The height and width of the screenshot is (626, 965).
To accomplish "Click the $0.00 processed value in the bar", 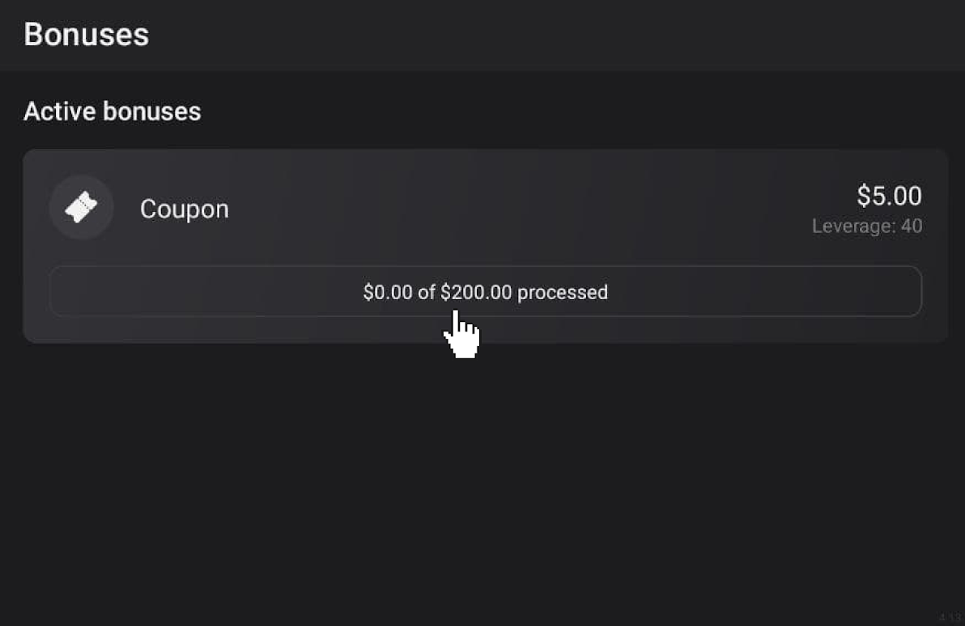I will [x=388, y=292].
